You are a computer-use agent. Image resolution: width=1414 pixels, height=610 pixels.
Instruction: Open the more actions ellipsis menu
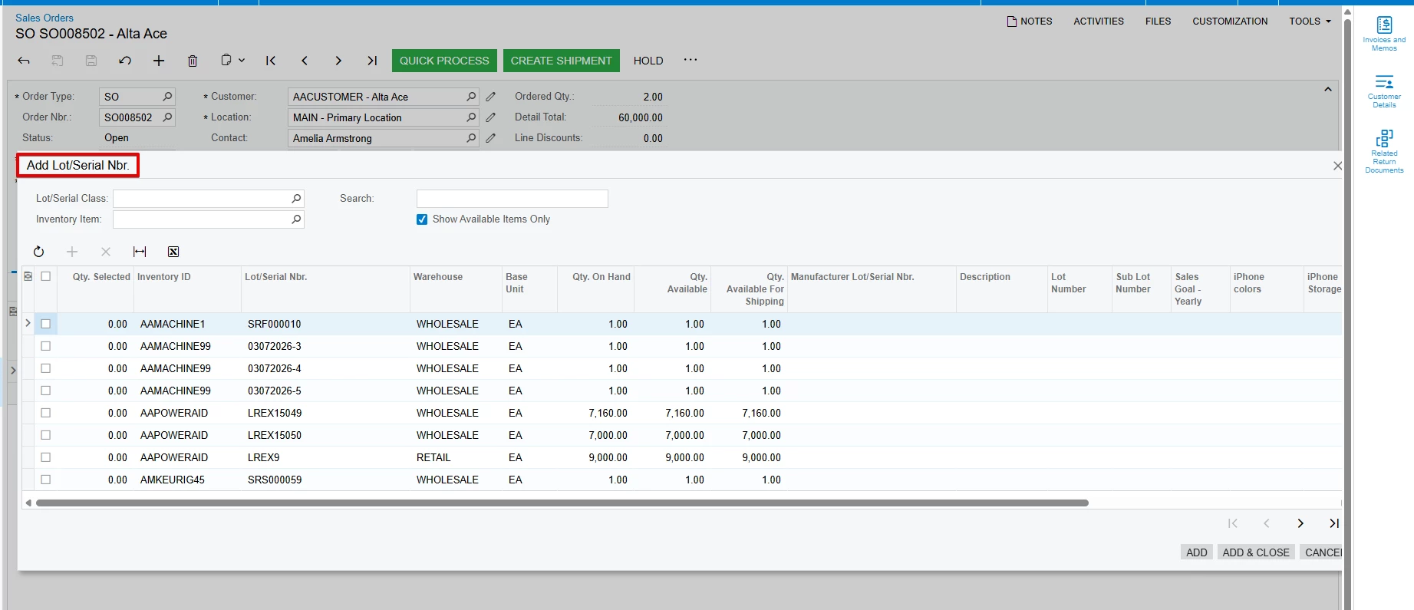coord(691,60)
